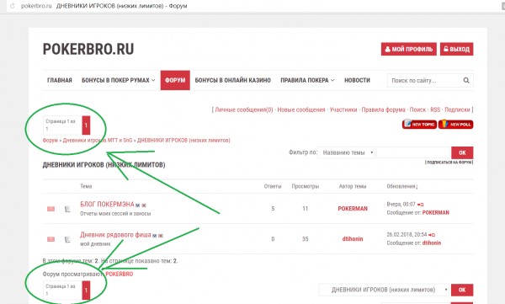Open Правила форума link

[x=383, y=109]
